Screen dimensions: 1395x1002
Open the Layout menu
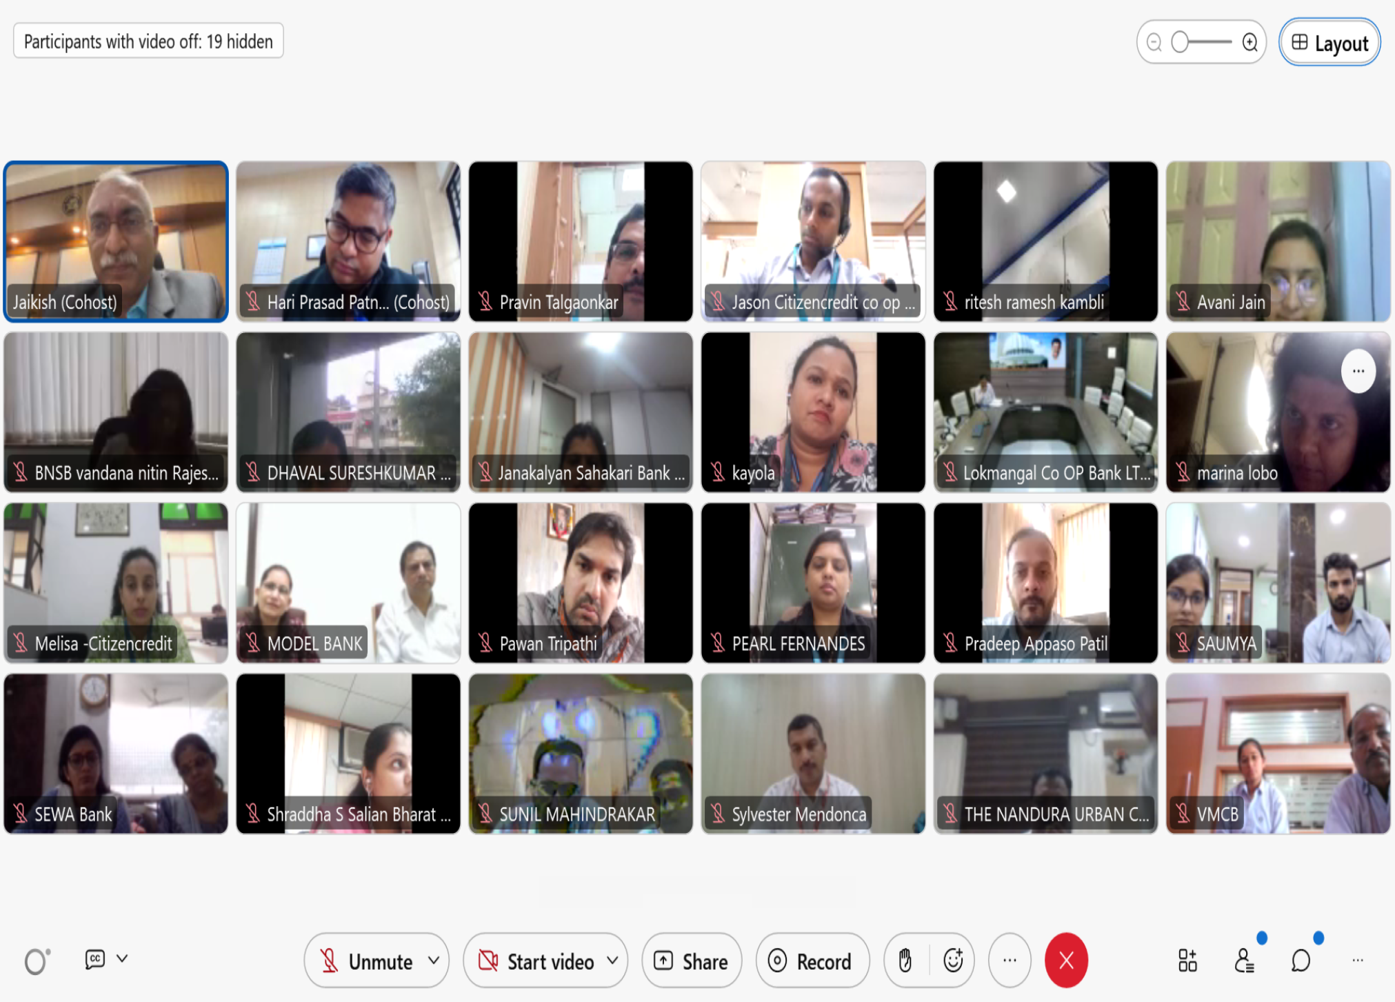pos(1329,43)
